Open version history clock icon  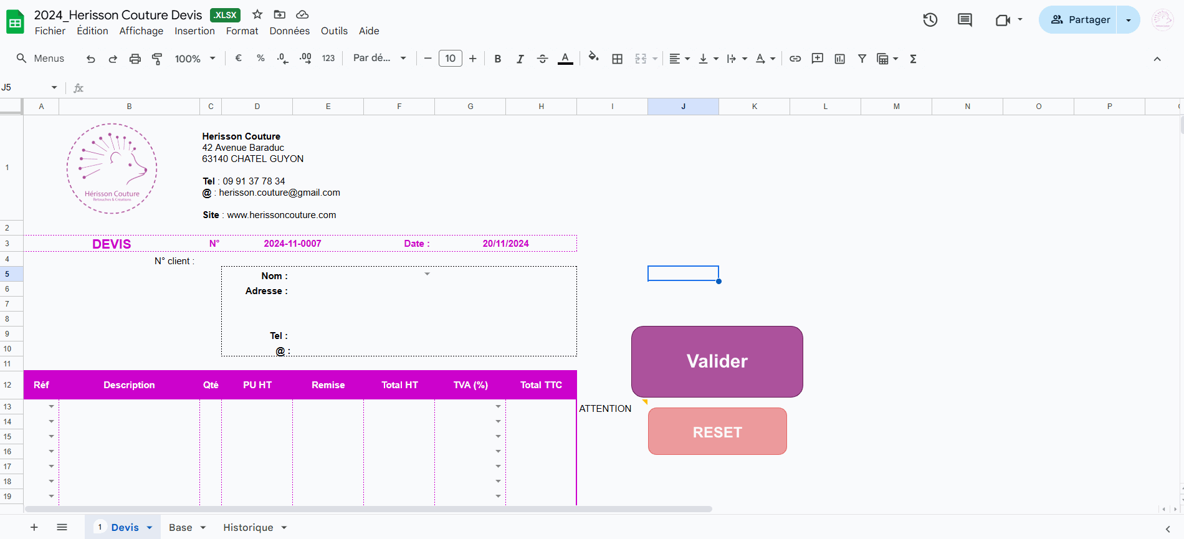(x=930, y=20)
